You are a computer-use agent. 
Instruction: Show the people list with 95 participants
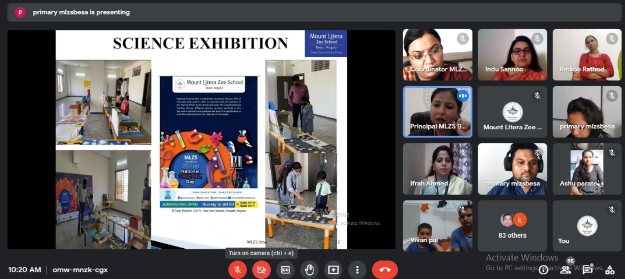[x=565, y=270]
